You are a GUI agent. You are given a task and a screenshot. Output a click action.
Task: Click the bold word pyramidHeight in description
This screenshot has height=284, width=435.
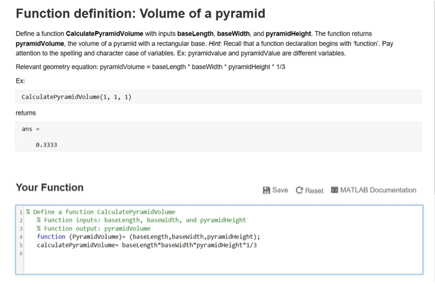click(x=288, y=34)
